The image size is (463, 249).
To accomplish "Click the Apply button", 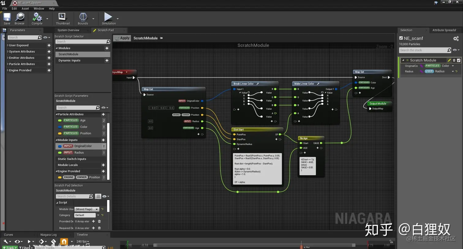I will (122, 38).
